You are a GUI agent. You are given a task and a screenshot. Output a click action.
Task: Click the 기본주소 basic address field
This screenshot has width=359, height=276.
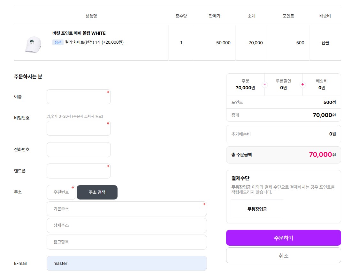point(126,209)
